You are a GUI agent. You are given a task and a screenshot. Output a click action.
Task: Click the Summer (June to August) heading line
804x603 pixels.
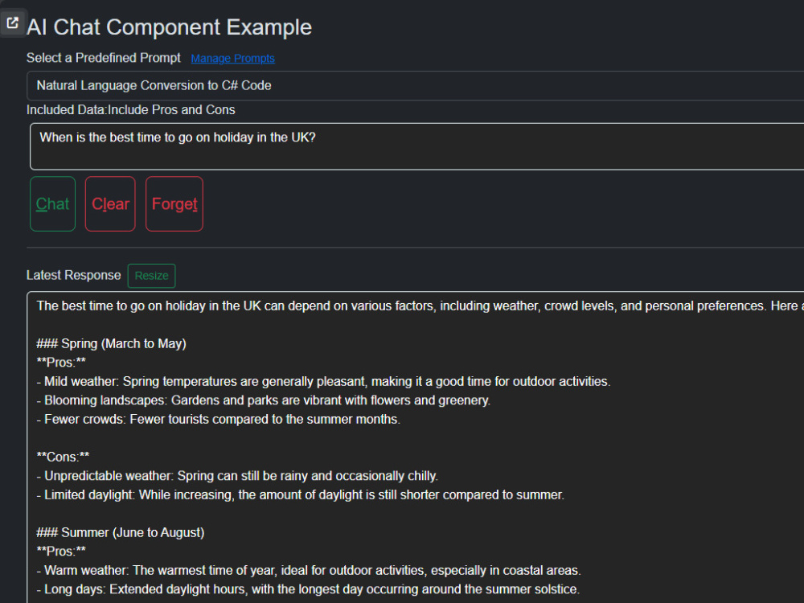point(121,533)
